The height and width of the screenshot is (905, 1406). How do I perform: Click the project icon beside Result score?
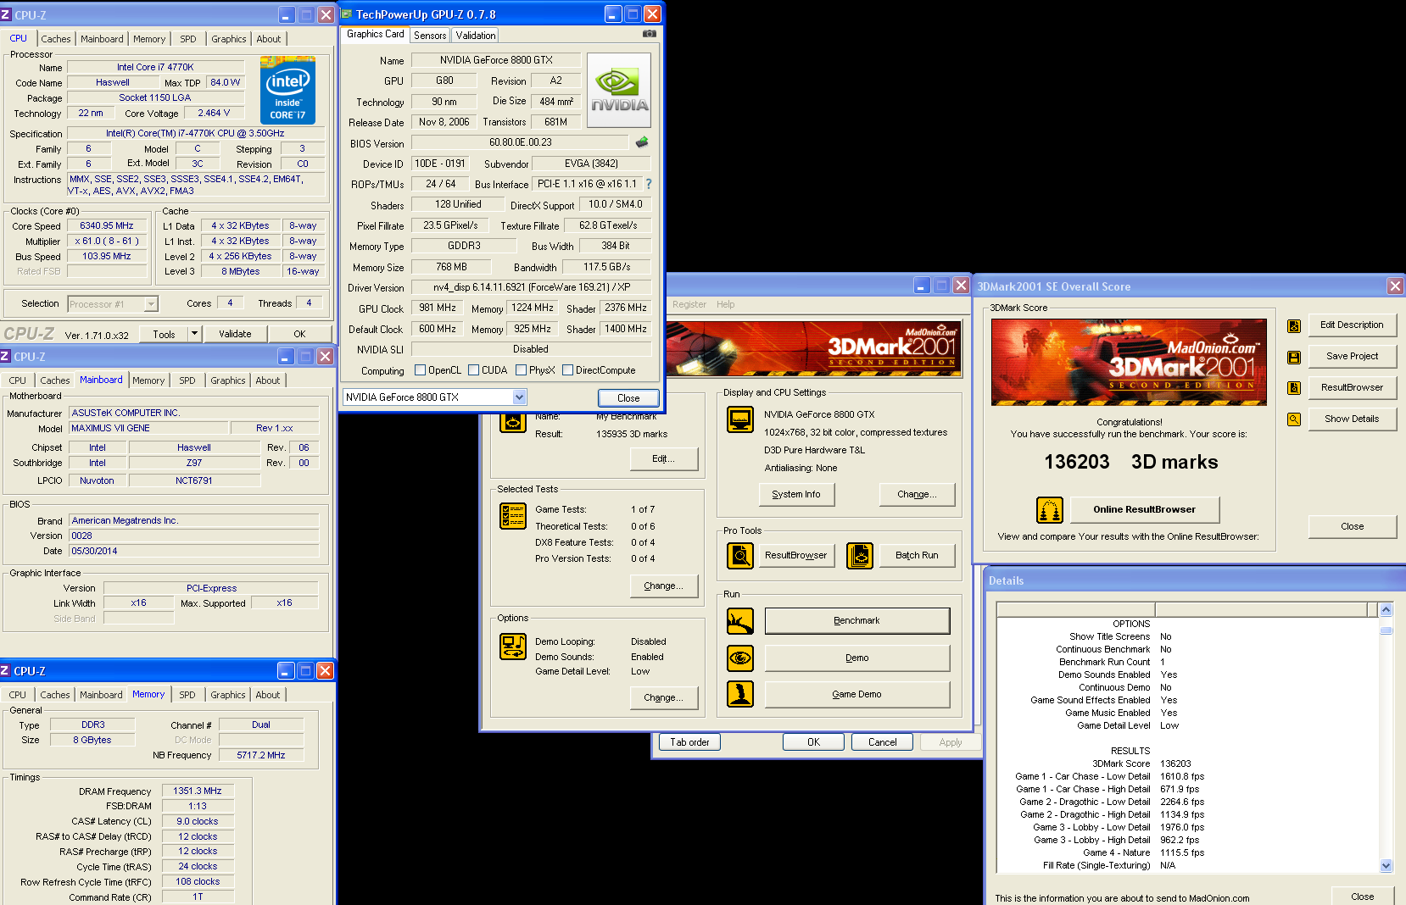tap(513, 422)
